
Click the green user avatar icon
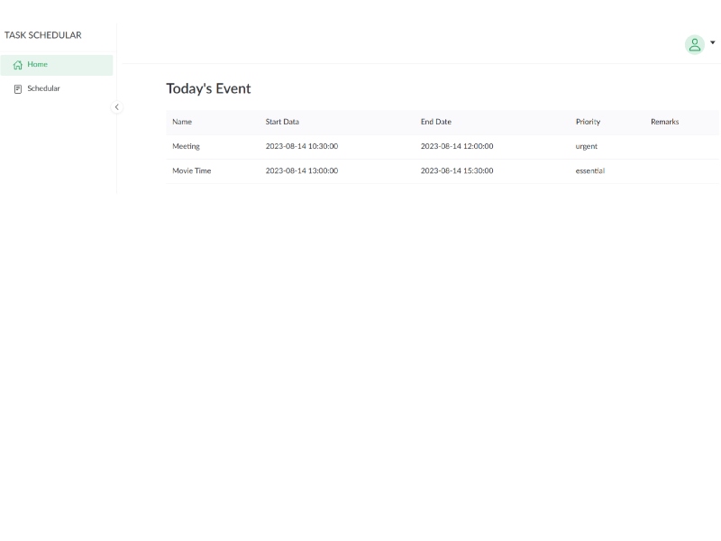click(x=694, y=44)
